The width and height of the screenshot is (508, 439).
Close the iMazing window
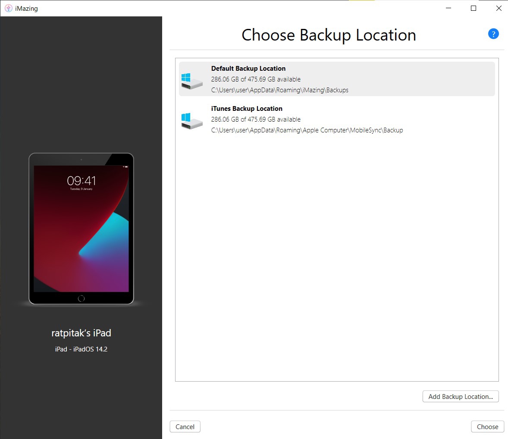(x=499, y=8)
